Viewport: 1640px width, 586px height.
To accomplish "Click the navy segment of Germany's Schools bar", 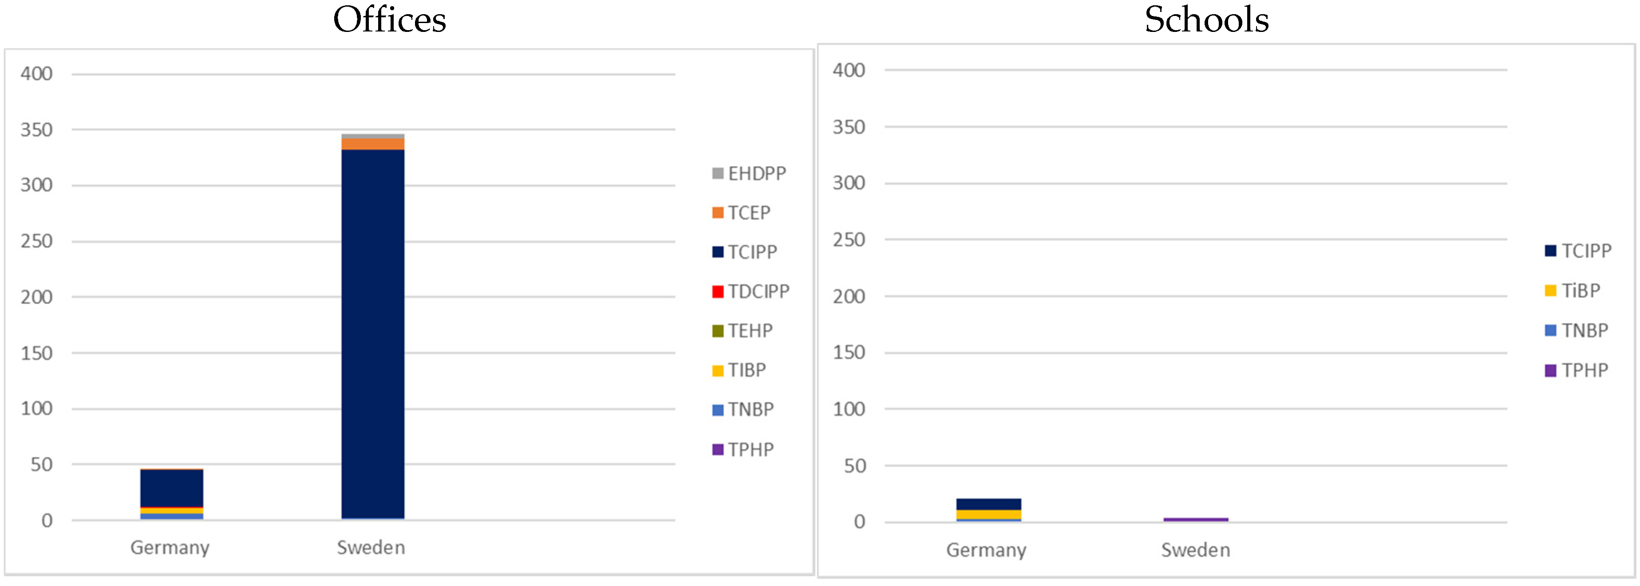I will 988,504.
